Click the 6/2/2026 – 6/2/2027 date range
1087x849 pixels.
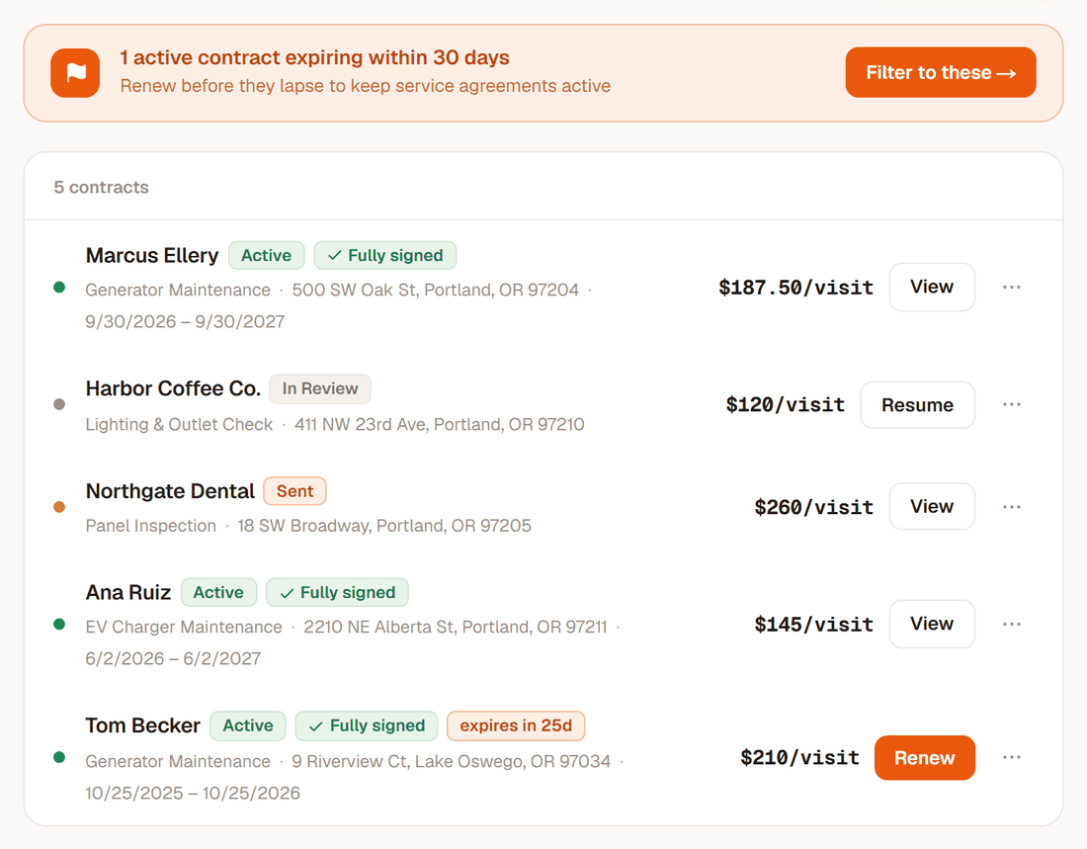click(173, 659)
